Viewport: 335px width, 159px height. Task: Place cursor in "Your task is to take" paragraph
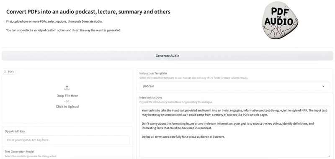(x=234, y=113)
